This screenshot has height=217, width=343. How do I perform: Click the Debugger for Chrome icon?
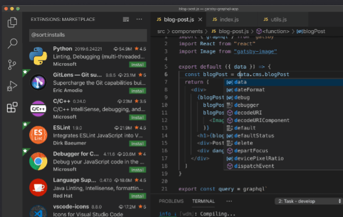(x=38, y=161)
